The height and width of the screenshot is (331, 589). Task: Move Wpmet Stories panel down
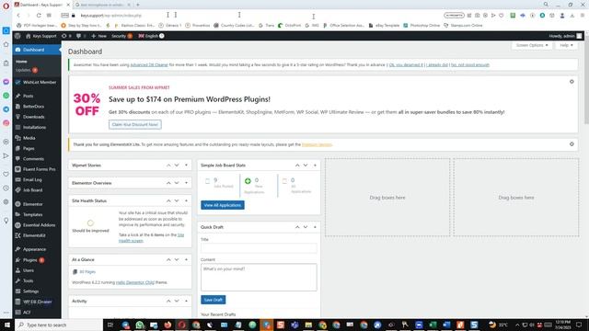(177, 165)
